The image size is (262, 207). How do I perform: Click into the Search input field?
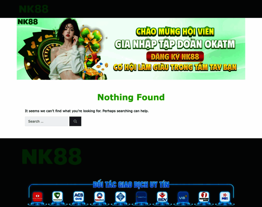point(47,121)
